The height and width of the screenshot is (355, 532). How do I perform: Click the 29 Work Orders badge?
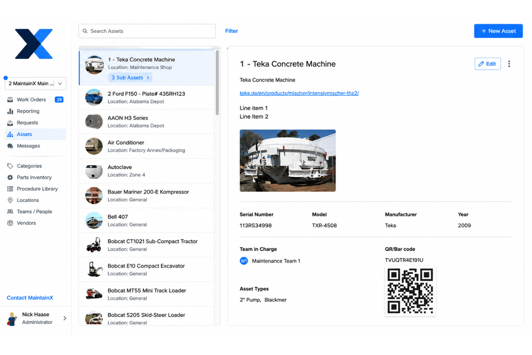pyautogui.click(x=59, y=100)
